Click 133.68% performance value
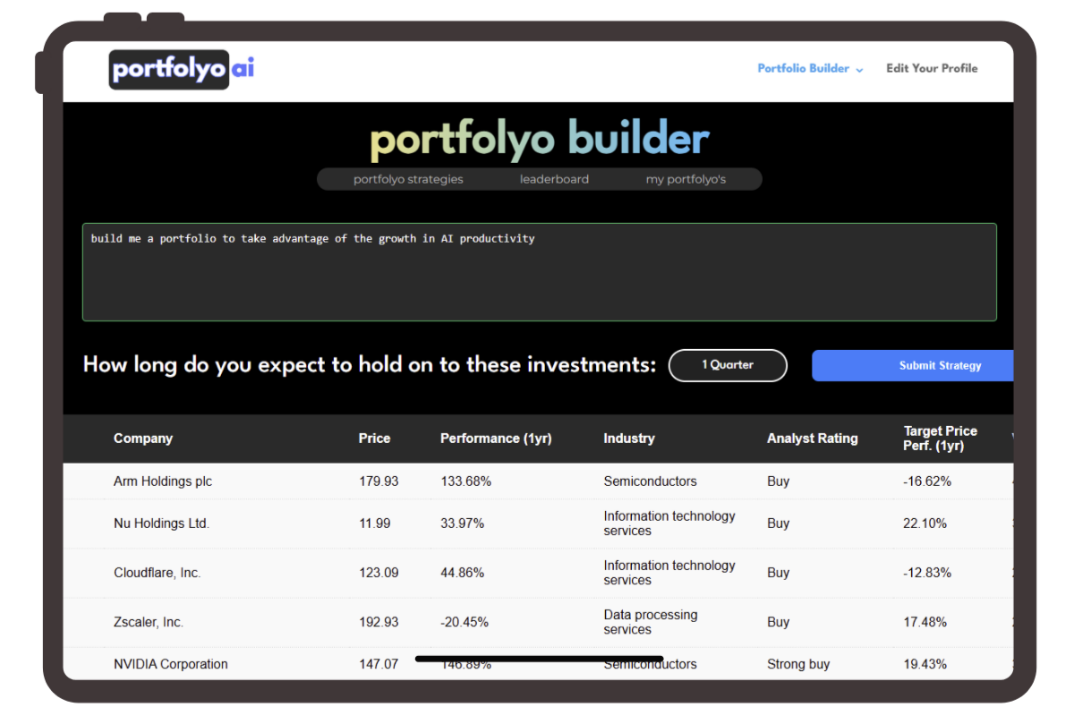This screenshot has width=1074, height=716. (465, 482)
